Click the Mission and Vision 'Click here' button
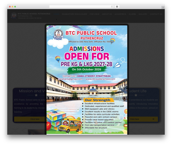The image size is (172, 145). (30, 119)
